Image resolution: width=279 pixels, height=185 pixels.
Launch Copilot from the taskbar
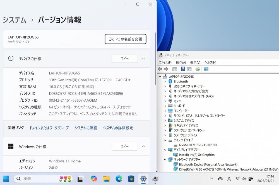94,179
